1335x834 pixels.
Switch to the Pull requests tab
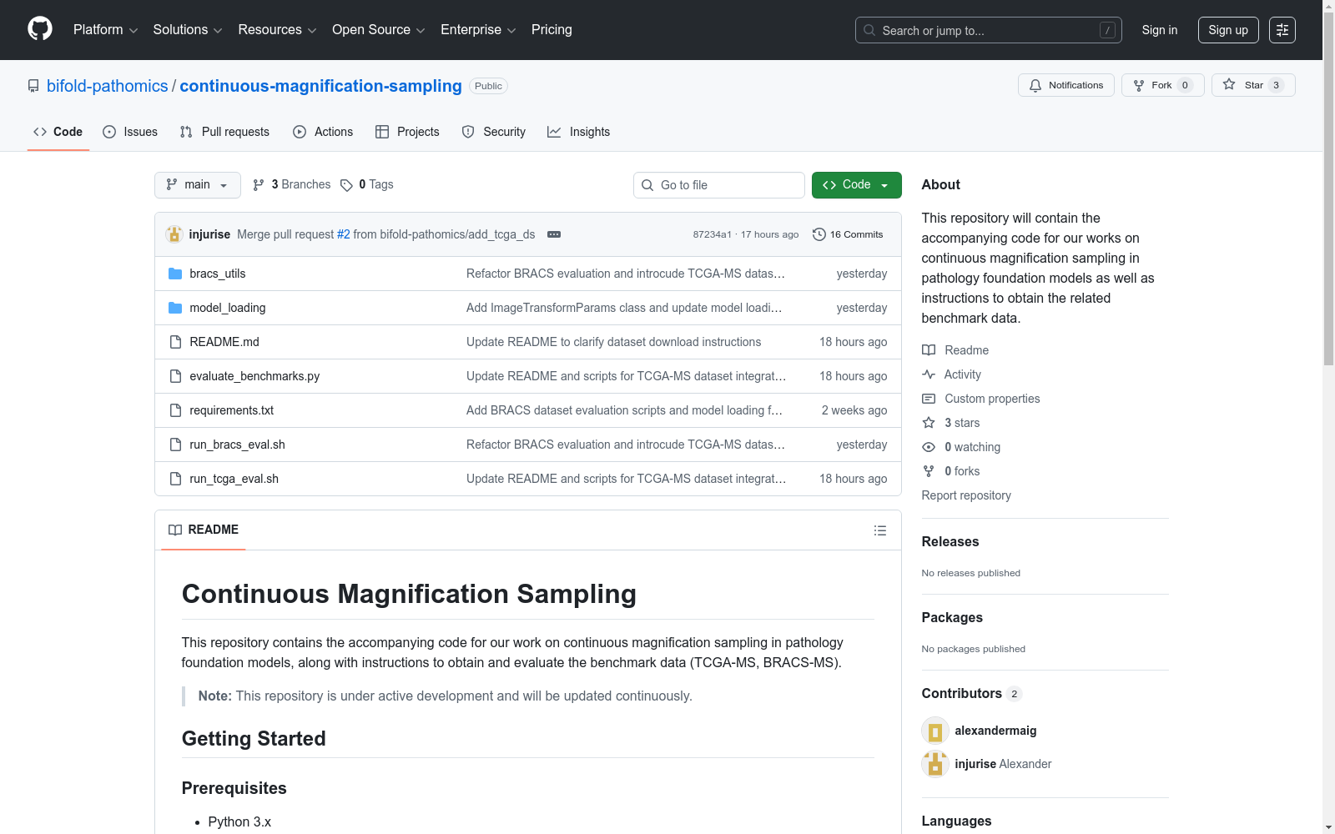pyautogui.click(x=224, y=132)
